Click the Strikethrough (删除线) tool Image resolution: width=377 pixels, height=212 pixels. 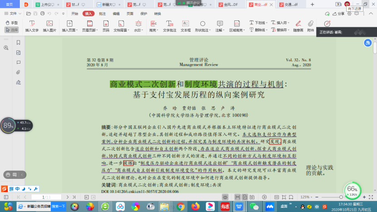click(258, 30)
